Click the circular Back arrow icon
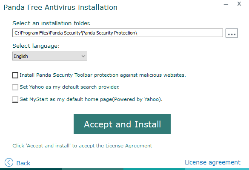 point(9,162)
